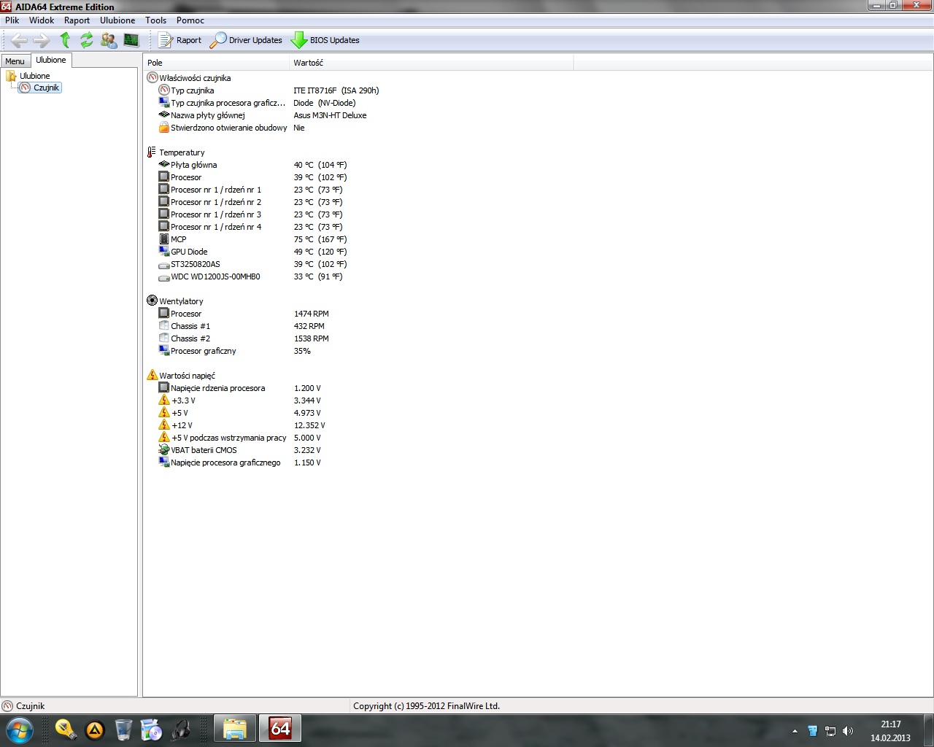
Task: Open the Raport wizard from the toolbar
Action: coord(180,40)
